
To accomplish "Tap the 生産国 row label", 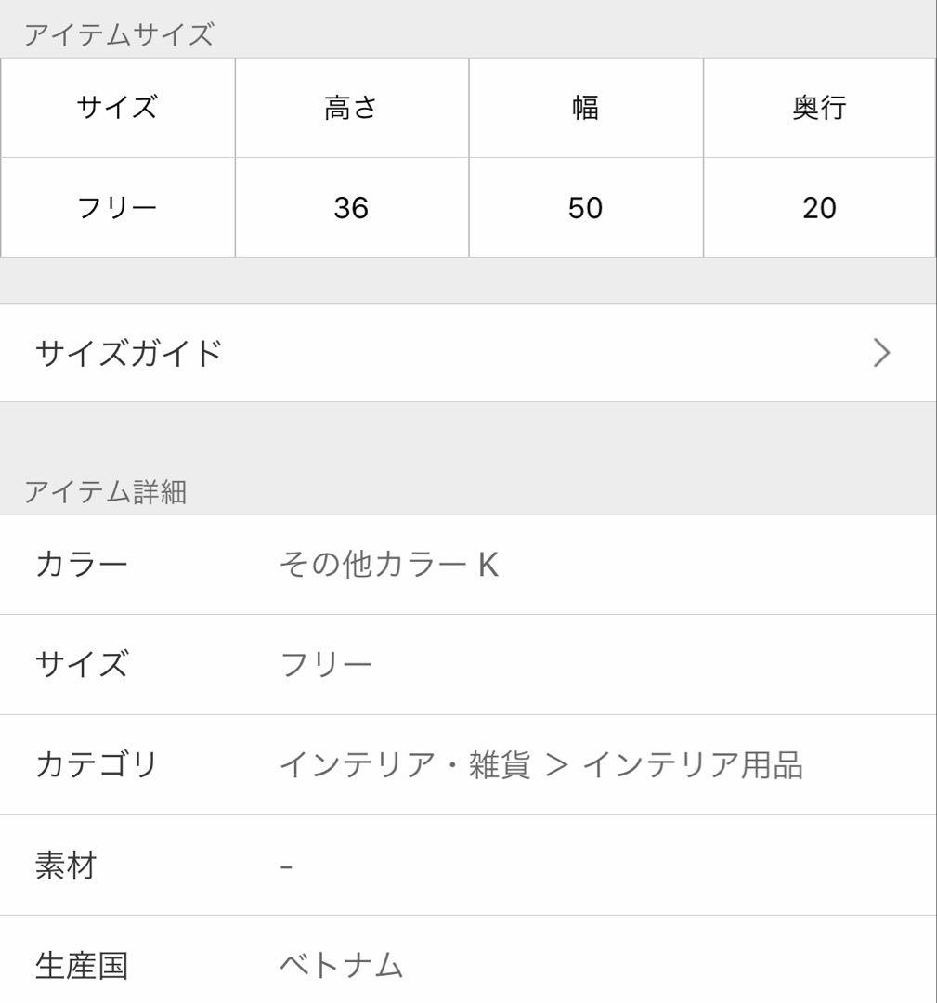I will point(81,965).
